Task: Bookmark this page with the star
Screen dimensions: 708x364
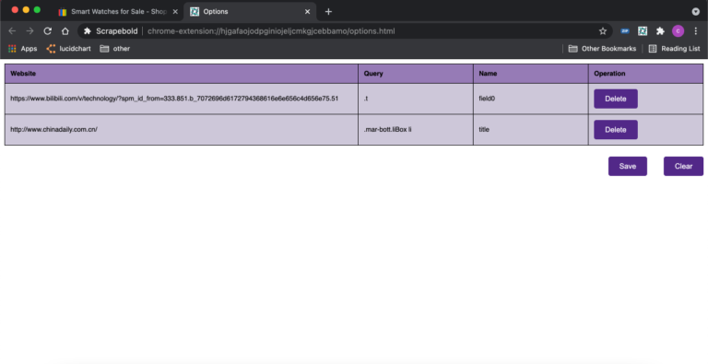Action: point(603,31)
